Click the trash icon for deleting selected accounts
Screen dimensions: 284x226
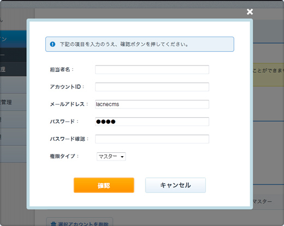click(x=54, y=224)
